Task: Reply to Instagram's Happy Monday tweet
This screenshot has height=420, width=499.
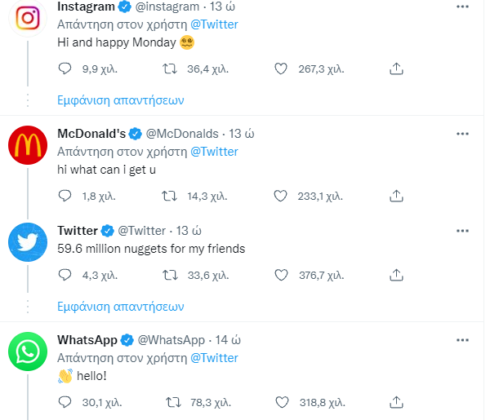Action: coord(66,70)
